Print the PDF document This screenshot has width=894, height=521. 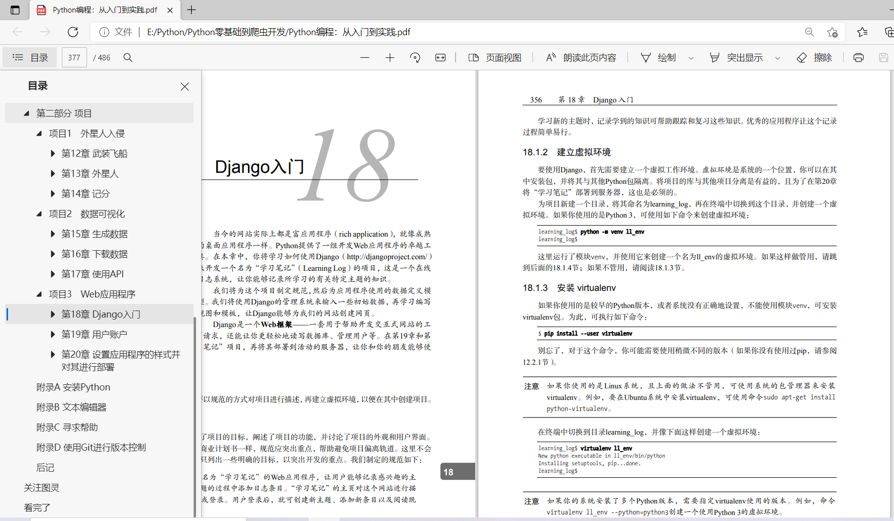pyautogui.click(x=858, y=58)
